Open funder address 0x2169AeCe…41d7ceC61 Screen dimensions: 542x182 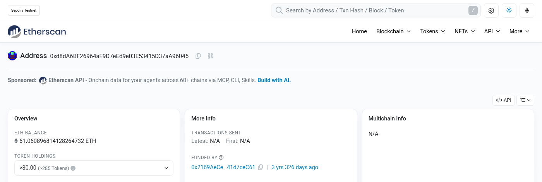[223, 167]
